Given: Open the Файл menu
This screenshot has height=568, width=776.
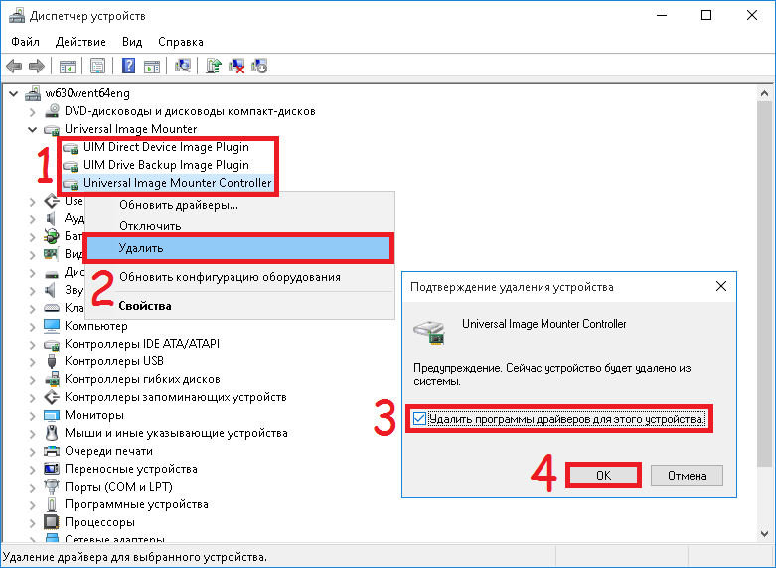Looking at the screenshot, I should tap(25, 42).
